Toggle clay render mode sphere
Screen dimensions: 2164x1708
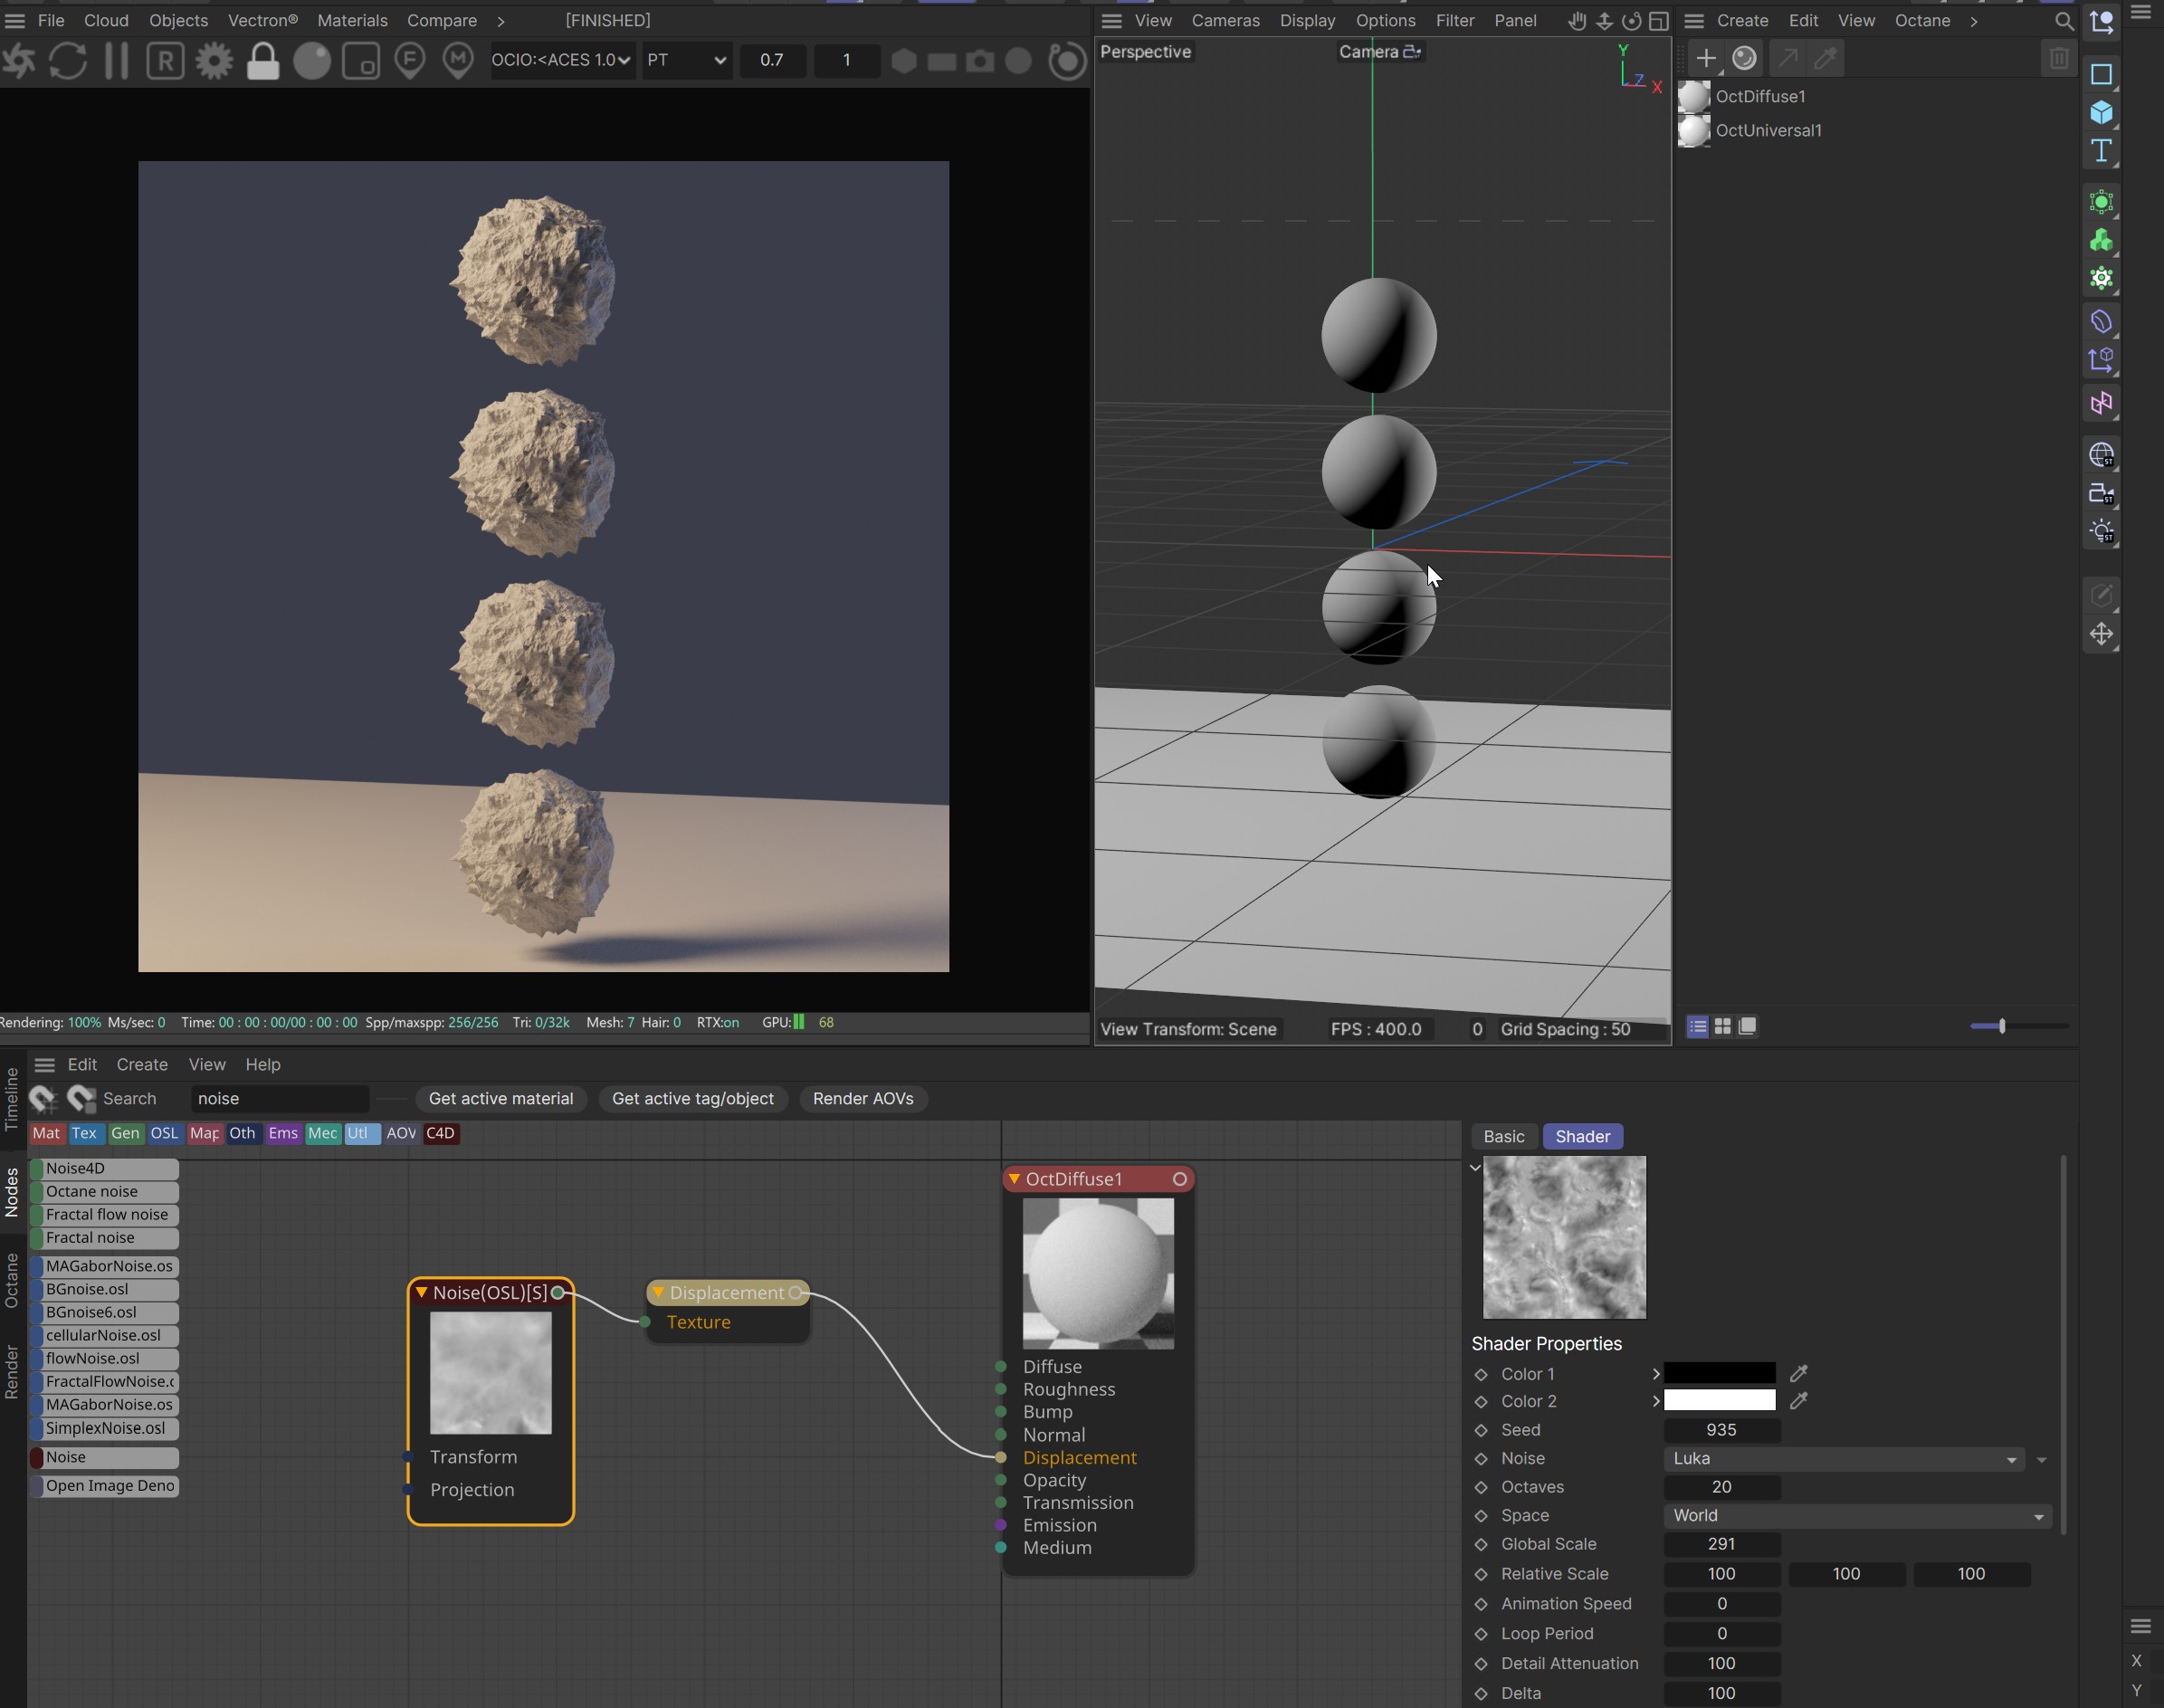(312, 61)
